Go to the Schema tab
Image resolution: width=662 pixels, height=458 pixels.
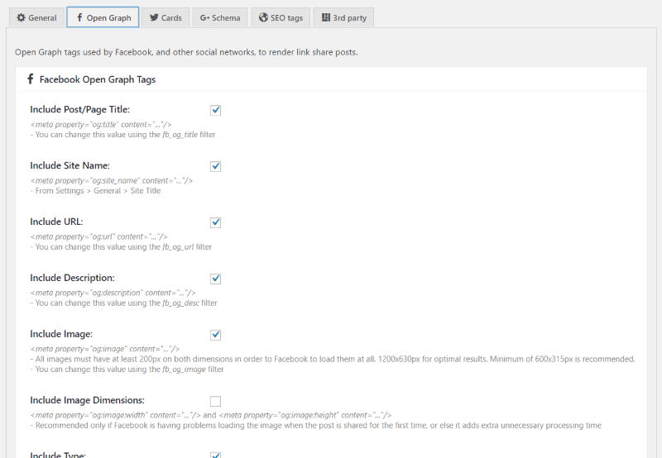tap(219, 17)
